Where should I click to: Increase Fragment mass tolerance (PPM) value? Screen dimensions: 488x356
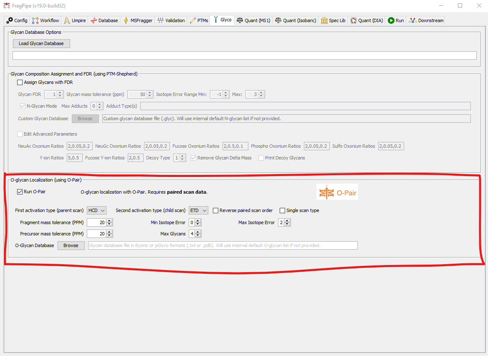tap(109, 221)
